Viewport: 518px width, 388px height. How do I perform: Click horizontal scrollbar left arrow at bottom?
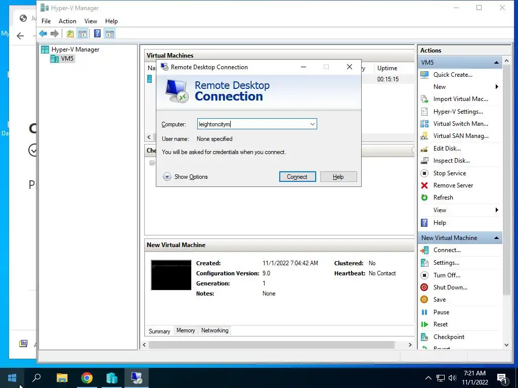(144, 345)
